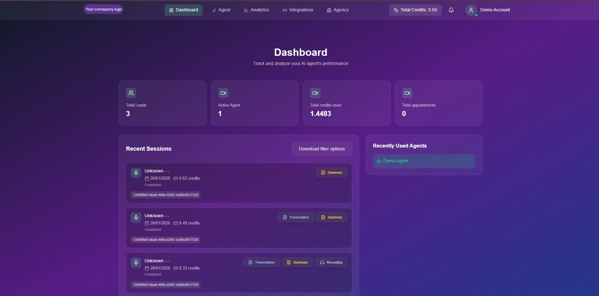Select the Demo Agent link

395,161
